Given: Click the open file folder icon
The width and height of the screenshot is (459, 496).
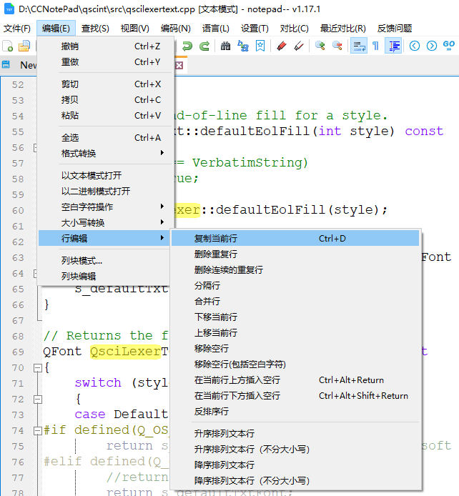Looking at the screenshot, I should coord(24,46).
